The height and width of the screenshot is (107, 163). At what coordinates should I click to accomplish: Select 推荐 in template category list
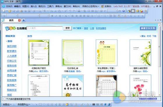pyautogui.click(x=10, y=41)
